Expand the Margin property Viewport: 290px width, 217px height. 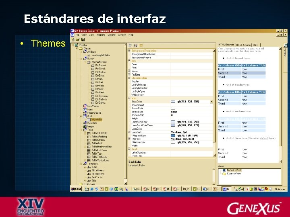(129, 71)
